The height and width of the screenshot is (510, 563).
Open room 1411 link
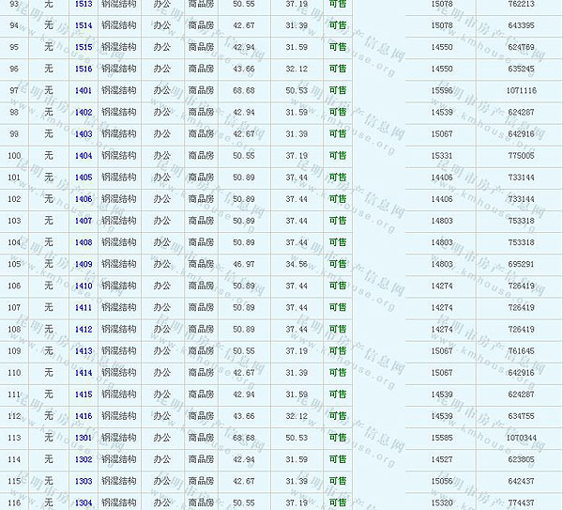tap(84, 308)
